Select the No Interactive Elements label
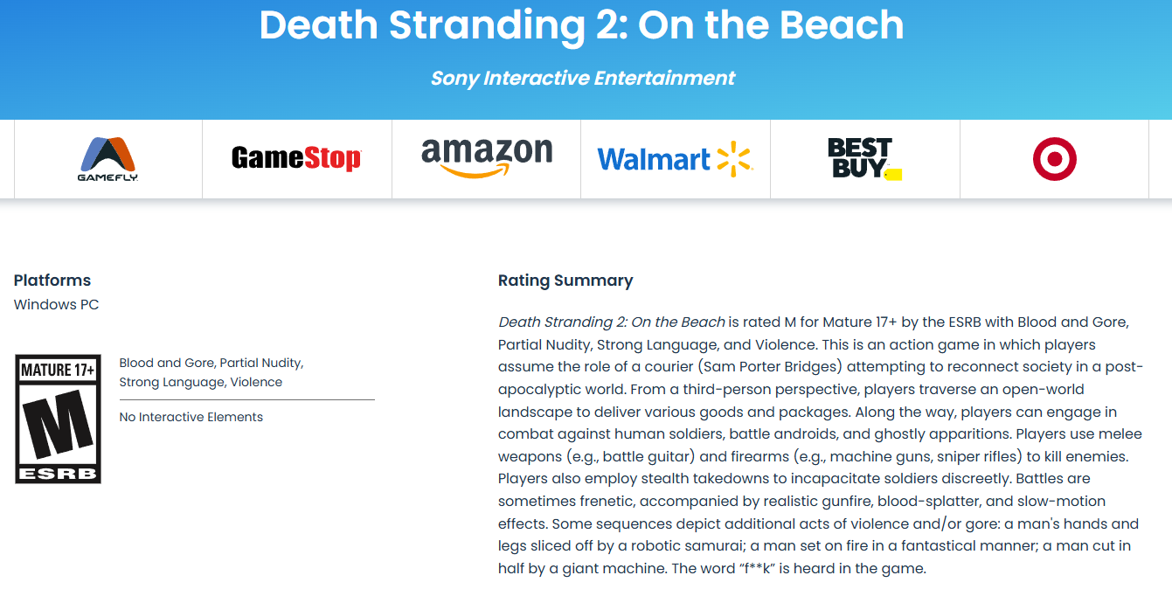The image size is (1172, 596). pyautogui.click(x=191, y=417)
